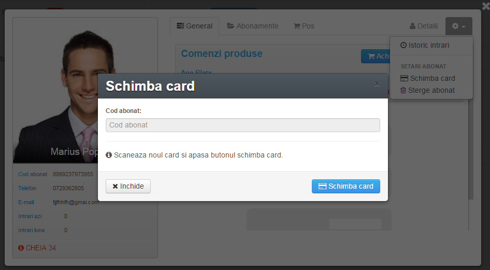Click the card icon in dropdown menu
This screenshot has height=270, width=490.
click(404, 78)
